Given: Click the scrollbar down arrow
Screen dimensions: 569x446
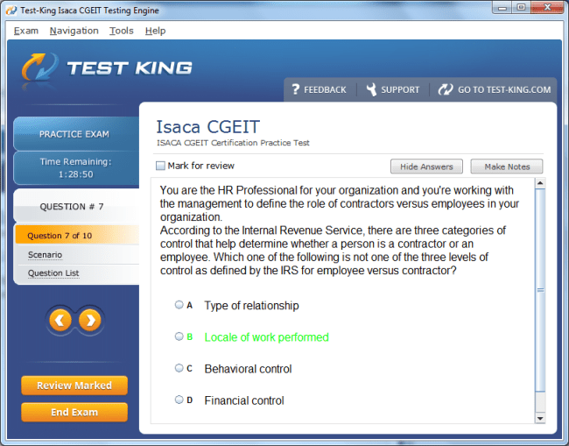Looking at the screenshot, I should pyautogui.click(x=540, y=418).
